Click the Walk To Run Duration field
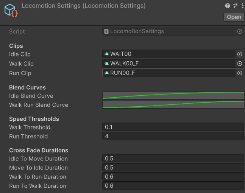This screenshot has height=193, width=245. tap(173, 176)
